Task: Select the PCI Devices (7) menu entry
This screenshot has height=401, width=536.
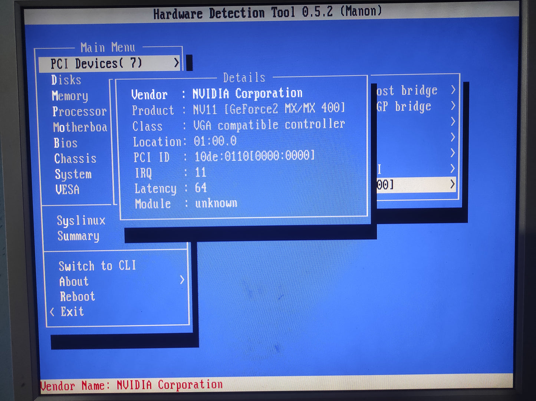Action: tap(96, 63)
